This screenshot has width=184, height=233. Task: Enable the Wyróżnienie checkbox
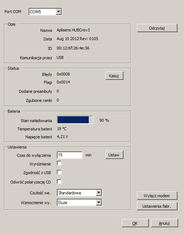(59, 163)
